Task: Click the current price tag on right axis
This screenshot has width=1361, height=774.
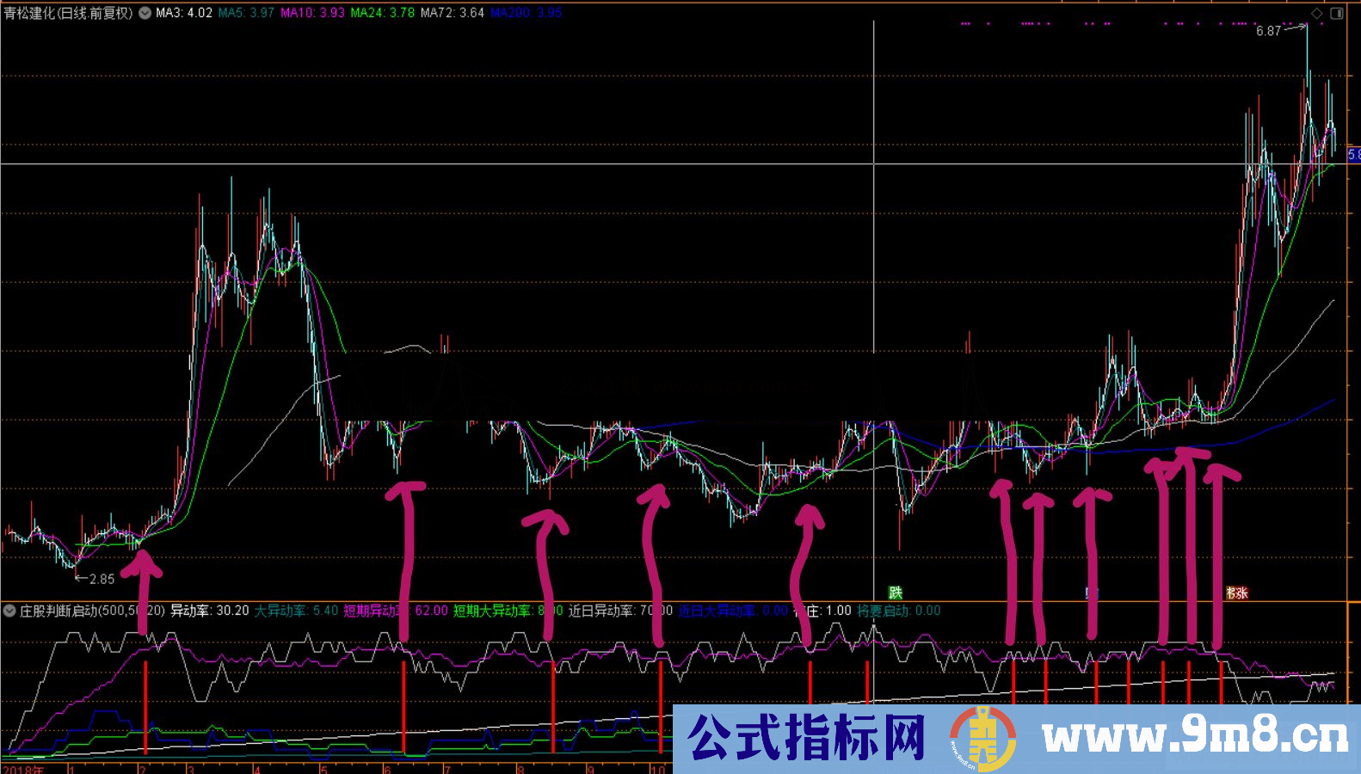Action: tap(1354, 155)
